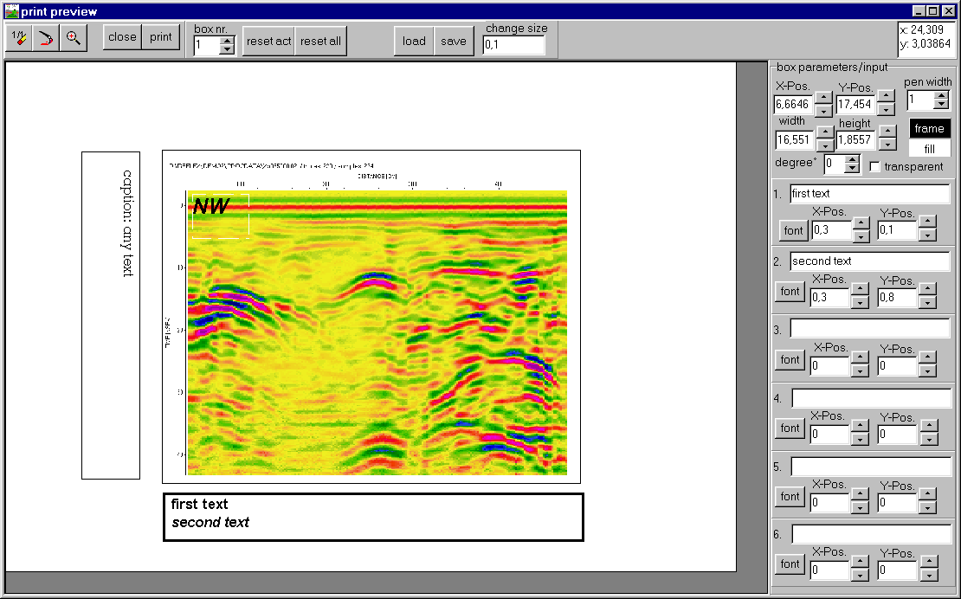Screen dimensions: 961x599
Task: Click the up arrow beside box X-Pos.
Action: click(823, 97)
